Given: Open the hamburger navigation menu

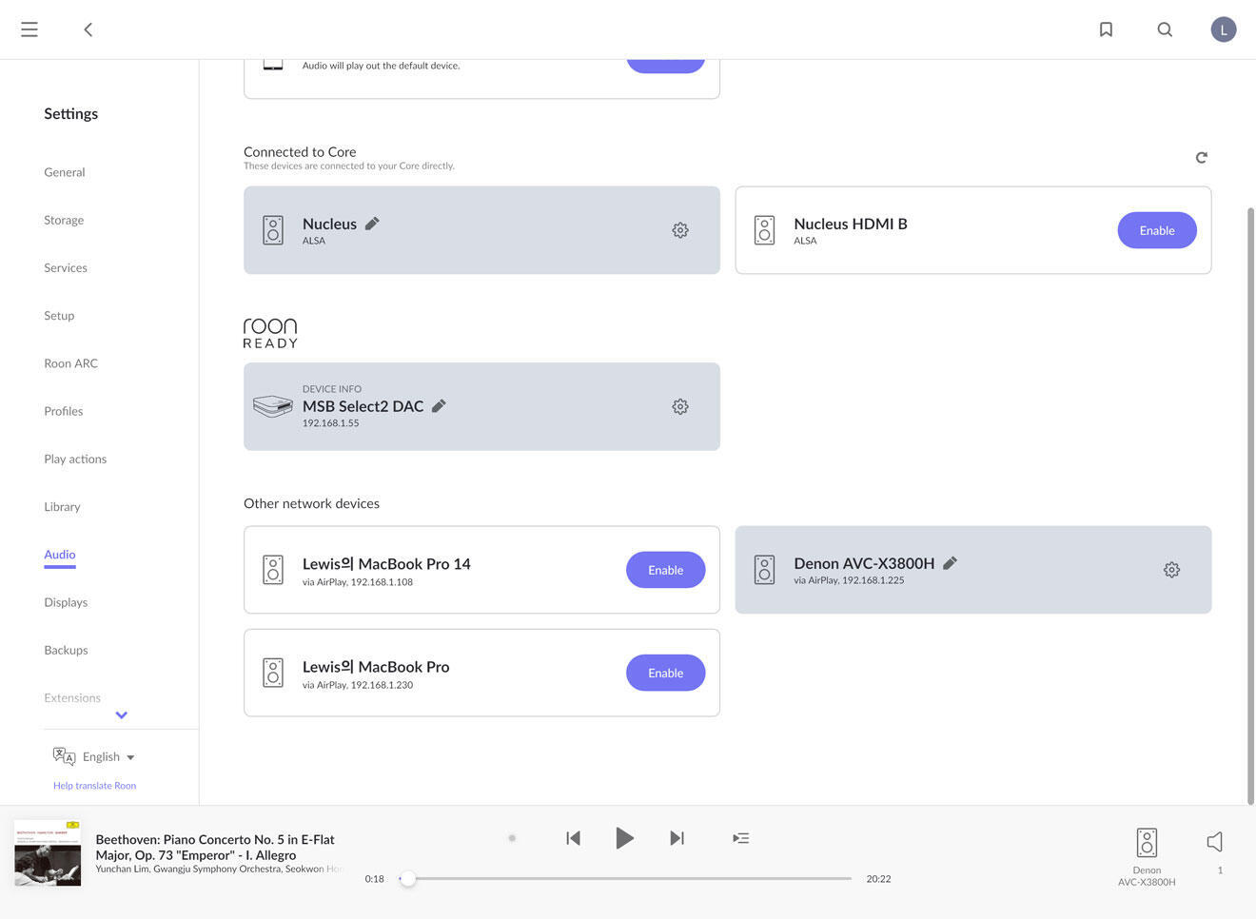Looking at the screenshot, I should click(29, 29).
